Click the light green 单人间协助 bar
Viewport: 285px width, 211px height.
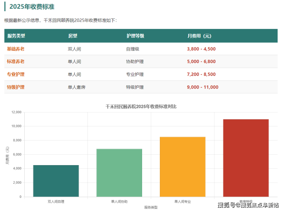[119, 172]
